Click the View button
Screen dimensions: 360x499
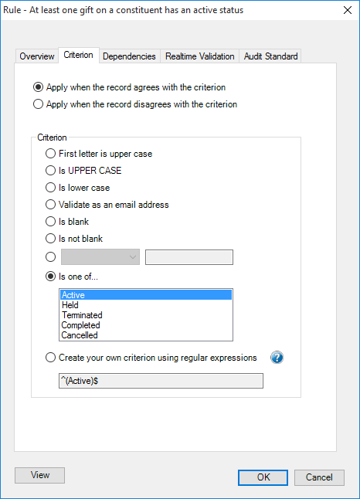pyautogui.click(x=40, y=475)
